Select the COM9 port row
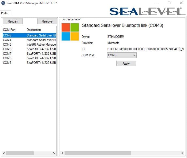 [x=29, y=63]
